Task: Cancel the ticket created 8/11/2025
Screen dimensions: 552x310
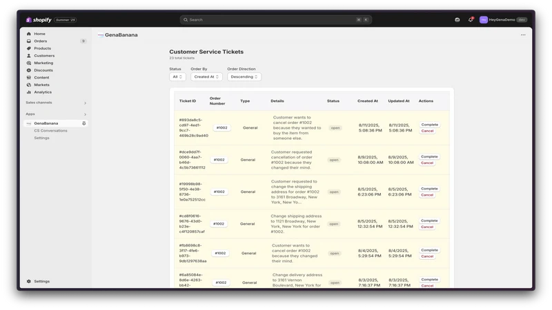Action: pyautogui.click(x=427, y=131)
